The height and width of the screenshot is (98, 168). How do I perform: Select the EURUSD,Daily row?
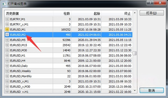69,66
